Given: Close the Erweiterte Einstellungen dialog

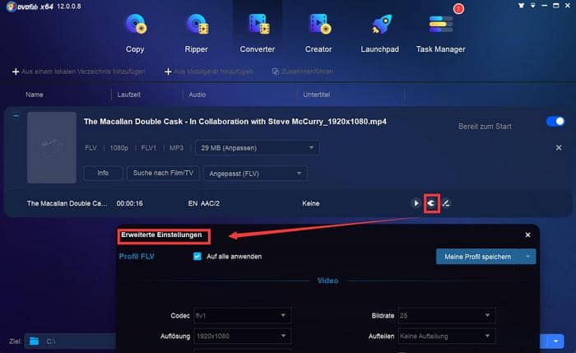Looking at the screenshot, I should coord(528,235).
